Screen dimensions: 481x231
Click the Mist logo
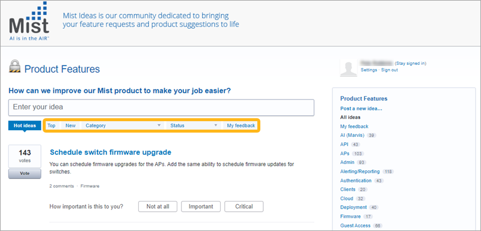pos(29,22)
